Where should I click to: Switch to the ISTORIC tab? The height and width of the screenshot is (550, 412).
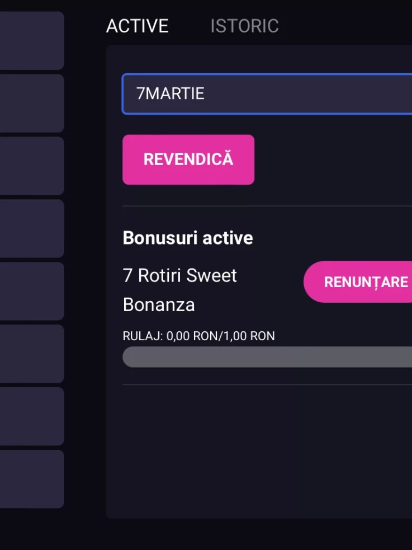point(244,26)
